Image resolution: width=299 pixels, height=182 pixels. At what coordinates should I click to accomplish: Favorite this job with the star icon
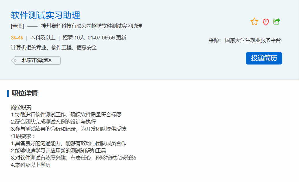[x=254, y=22]
